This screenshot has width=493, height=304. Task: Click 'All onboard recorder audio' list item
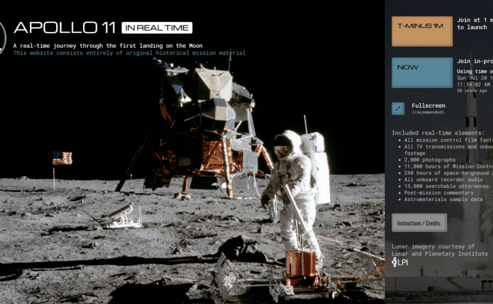tap(443, 179)
